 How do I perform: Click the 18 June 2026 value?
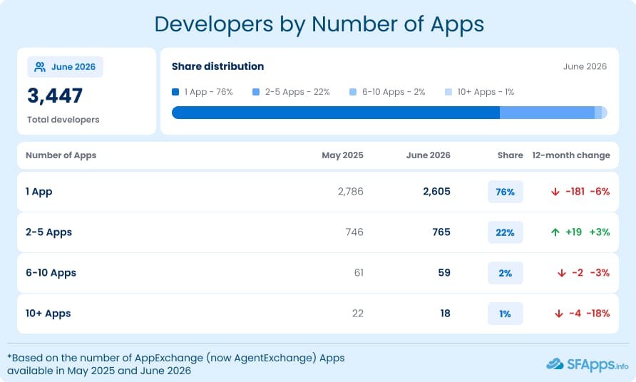(446, 313)
